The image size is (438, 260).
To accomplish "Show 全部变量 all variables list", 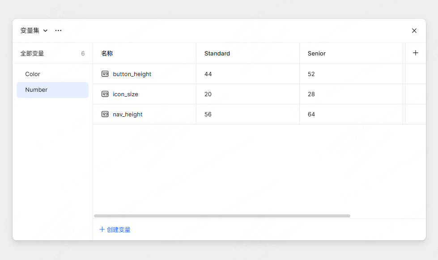I will [x=32, y=53].
